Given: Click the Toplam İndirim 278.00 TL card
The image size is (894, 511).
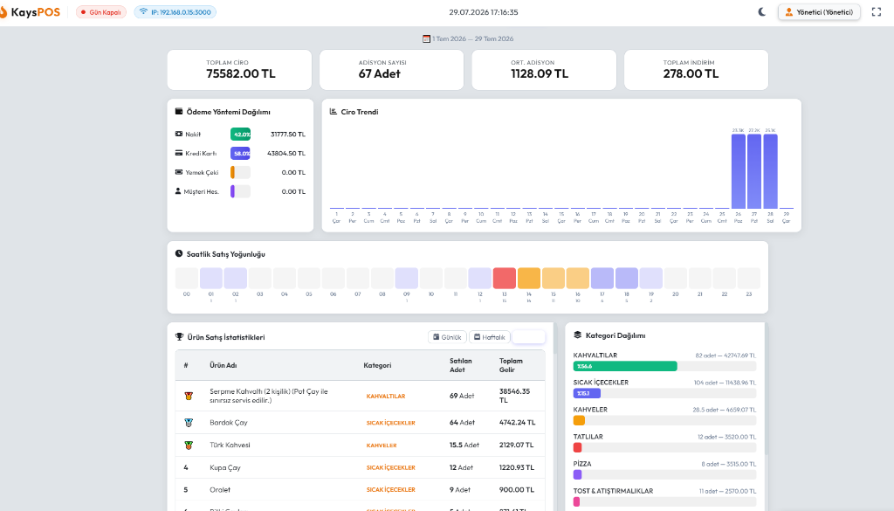Looking at the screenshot, I should click(x=696, y=70).
